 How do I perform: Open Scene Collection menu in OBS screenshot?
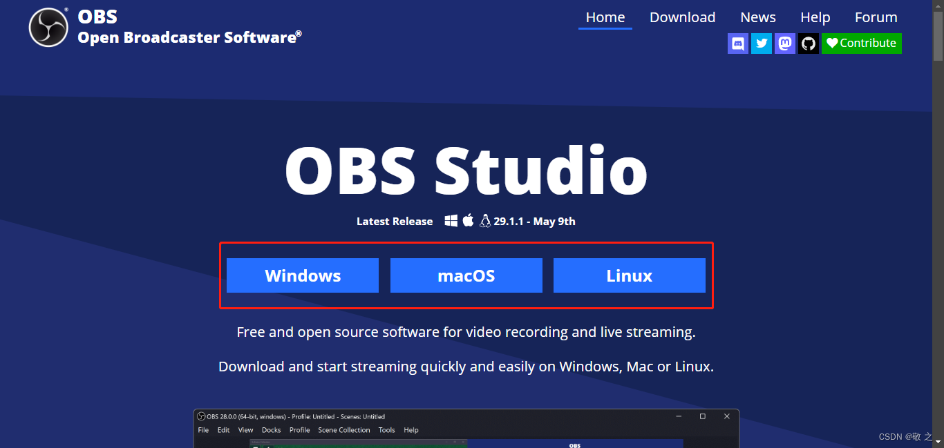(344, 430)
